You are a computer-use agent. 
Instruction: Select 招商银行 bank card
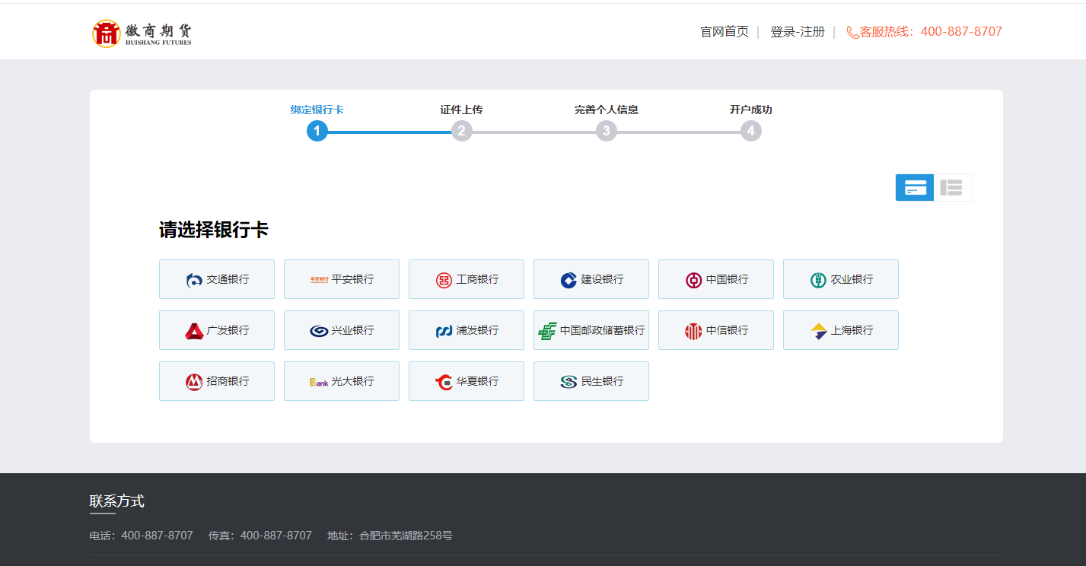click(217, 381)
